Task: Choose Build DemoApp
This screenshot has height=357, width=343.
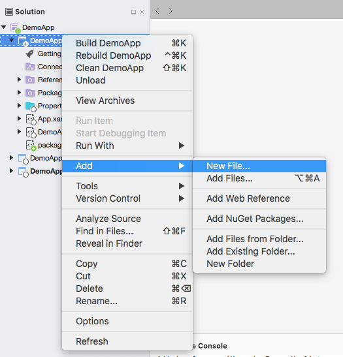Action: point(127,43)
